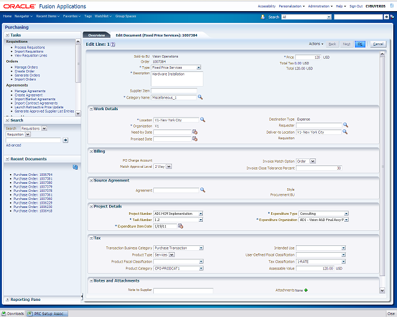Viewport: 397px width, 317px height.
Task: Open Tax Classification dropdown
Action: (x=343, y=261)
